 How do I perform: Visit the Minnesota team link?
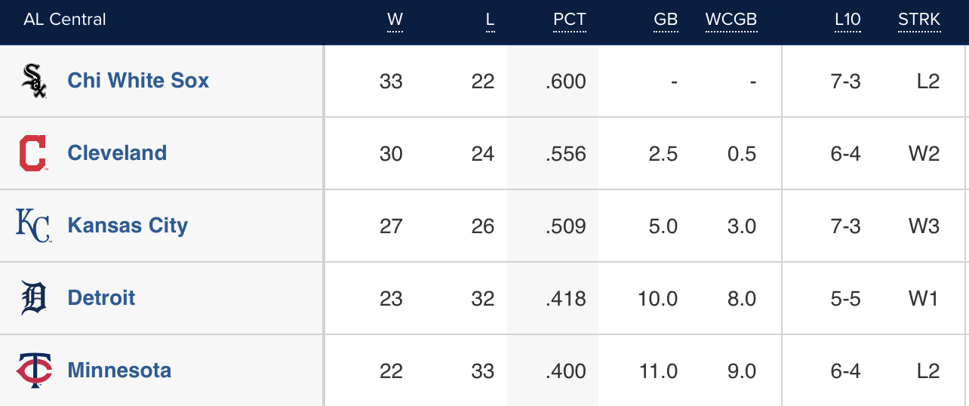(x=119, y=371)
